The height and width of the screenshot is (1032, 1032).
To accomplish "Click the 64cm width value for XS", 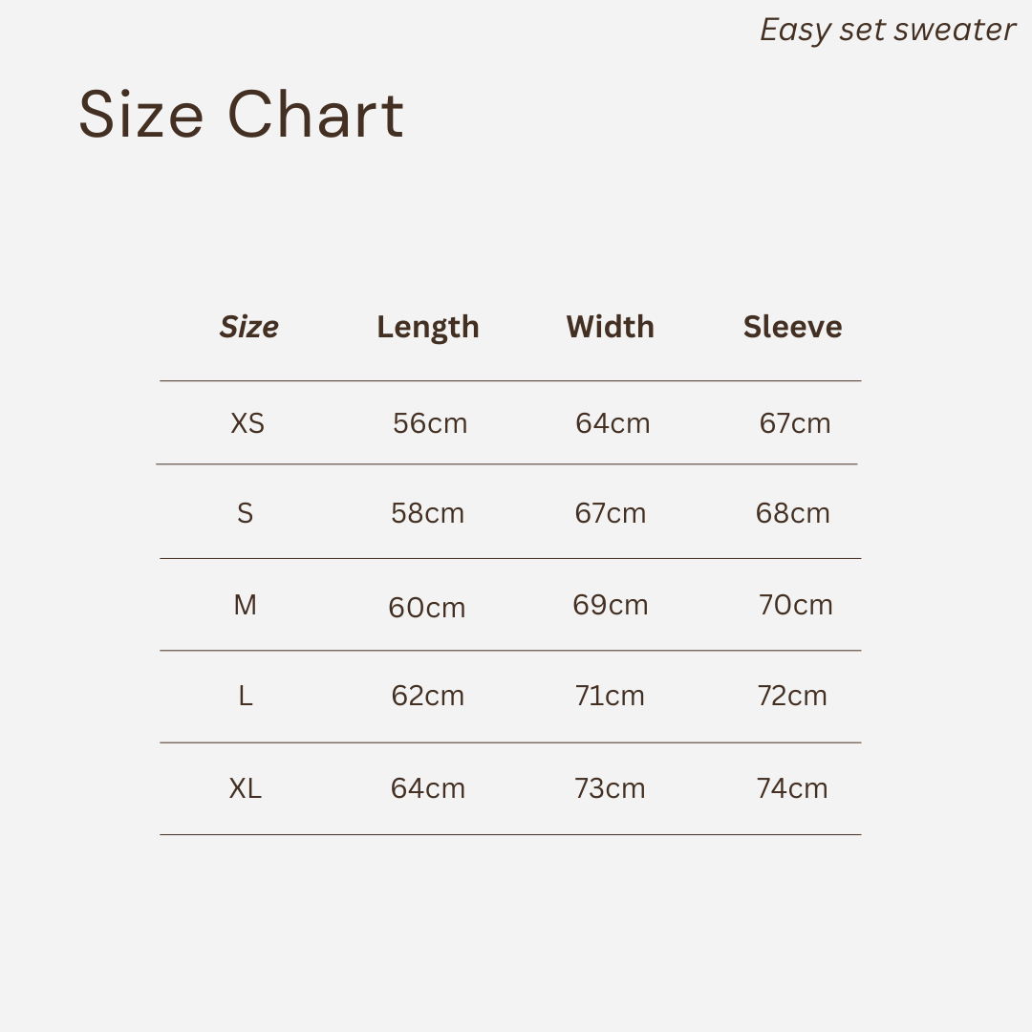I will click(x=613, y=423).
